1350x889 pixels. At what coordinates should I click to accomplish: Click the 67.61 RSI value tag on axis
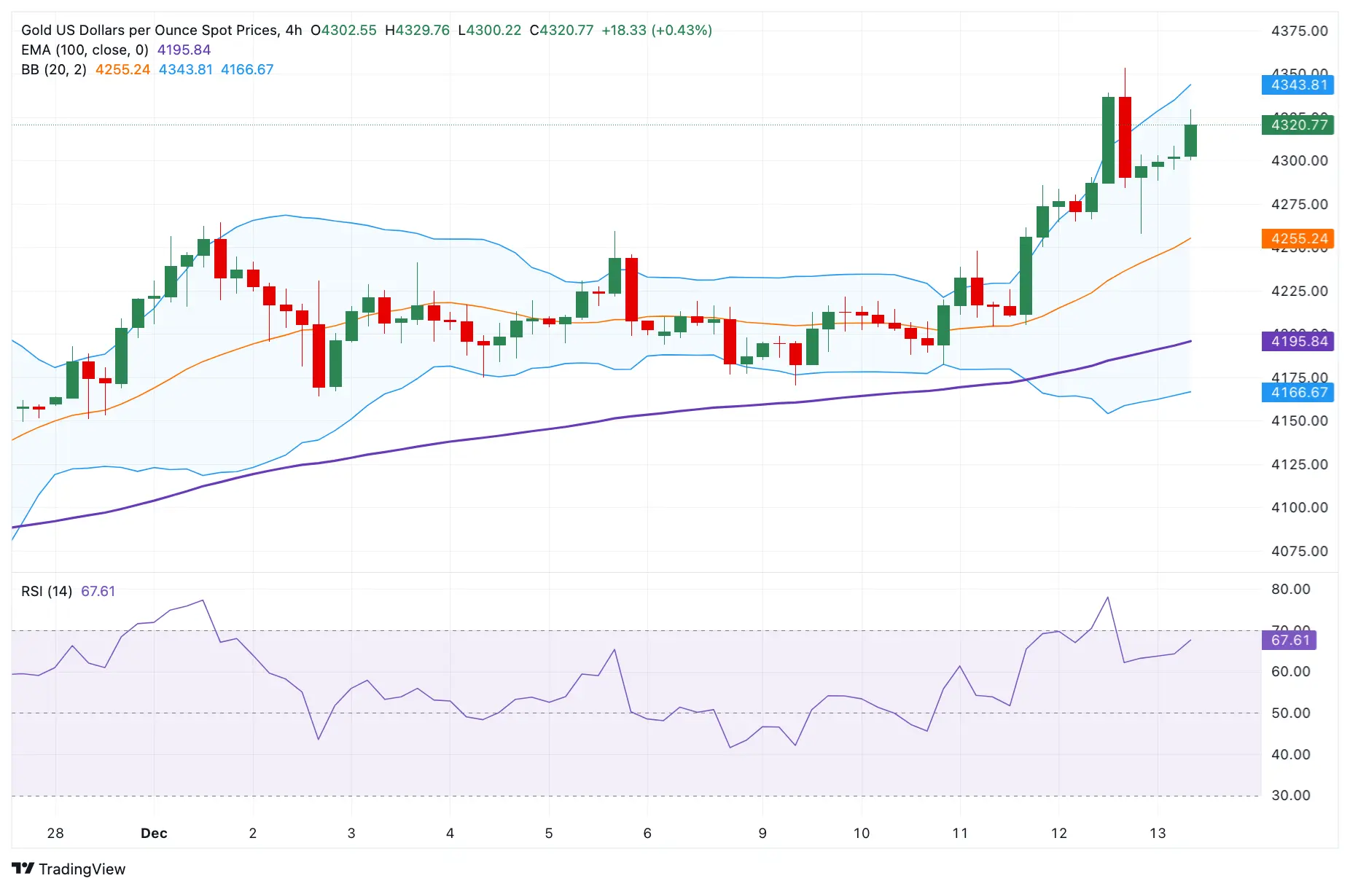pyautogui.click(x=1289, y=640)
